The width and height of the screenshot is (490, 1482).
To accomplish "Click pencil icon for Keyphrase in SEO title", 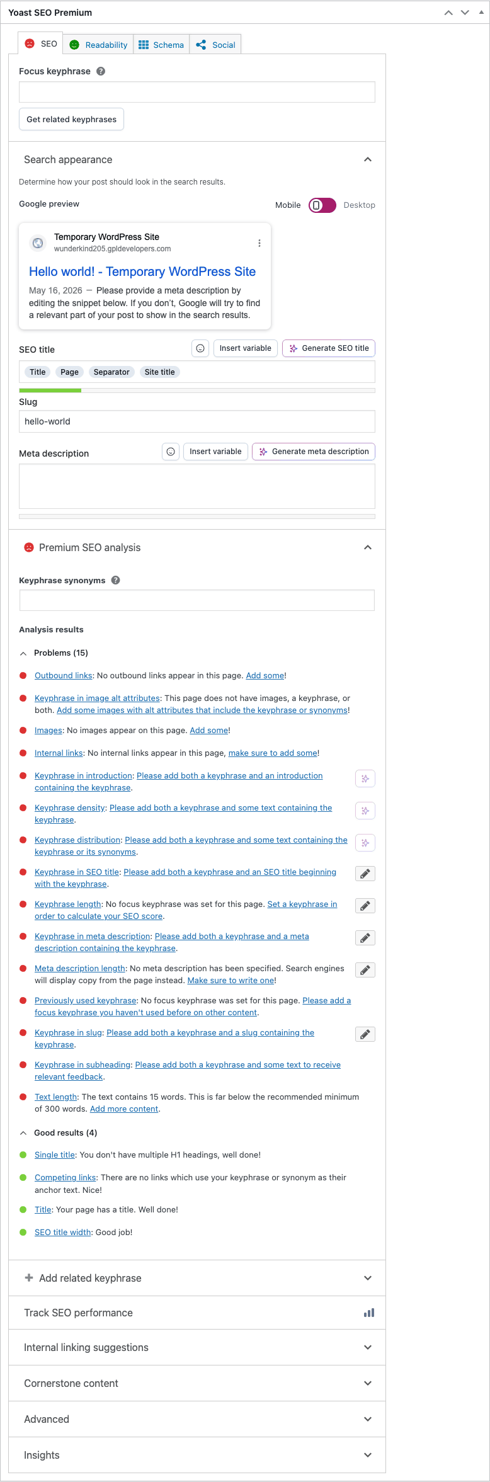I will (365, 874).
